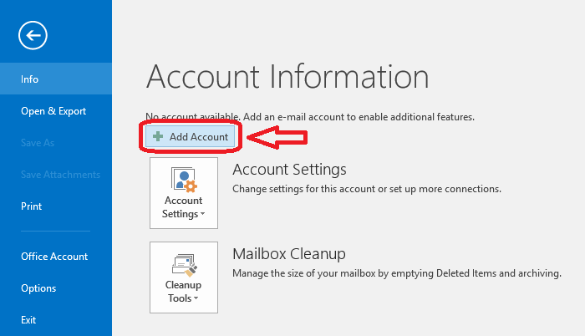Expand the Account Settings dropdown arrow
Image resolution: width=585 pixels, height=336 pixels.
click(202, 214)
